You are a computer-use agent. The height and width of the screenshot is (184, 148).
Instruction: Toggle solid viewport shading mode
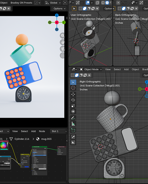[107, 3]
